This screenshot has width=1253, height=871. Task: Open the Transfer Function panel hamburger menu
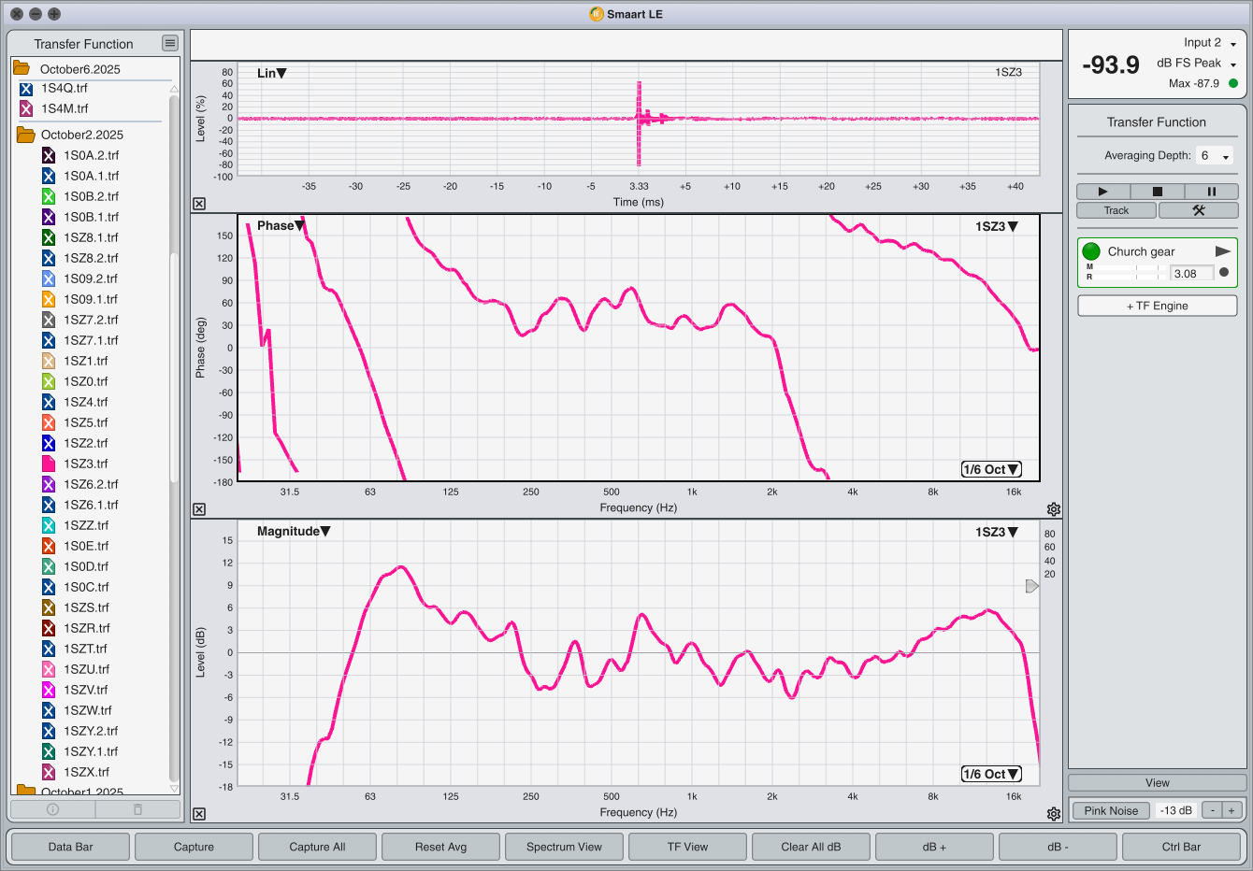(x=169, y=43)
